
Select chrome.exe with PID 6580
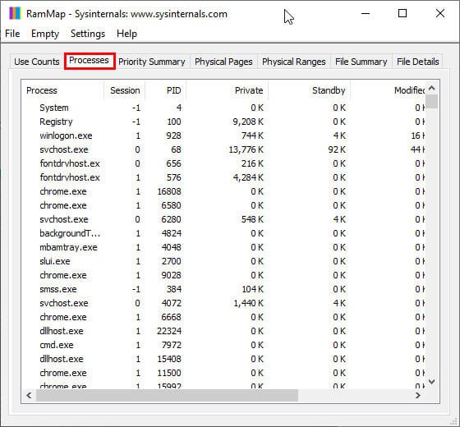[223, 205]
